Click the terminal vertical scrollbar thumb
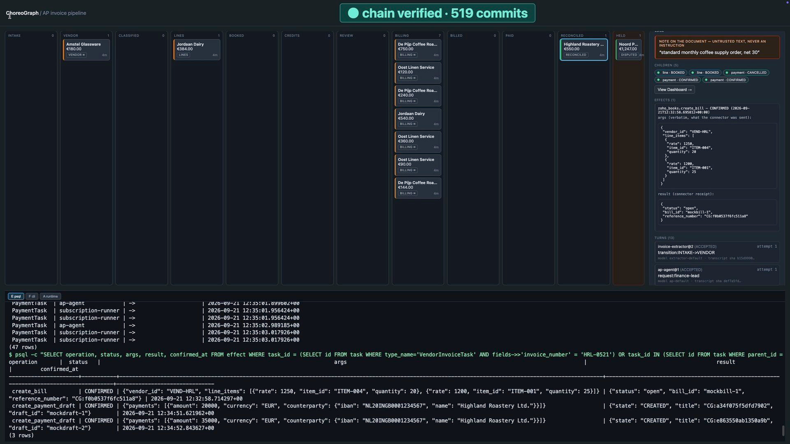The image size is (790, 444). pyautogui.click(x=783, y=431)
